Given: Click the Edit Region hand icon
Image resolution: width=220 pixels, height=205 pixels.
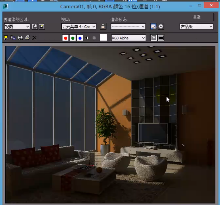Looking at the screenshot, I should (35, 26).
